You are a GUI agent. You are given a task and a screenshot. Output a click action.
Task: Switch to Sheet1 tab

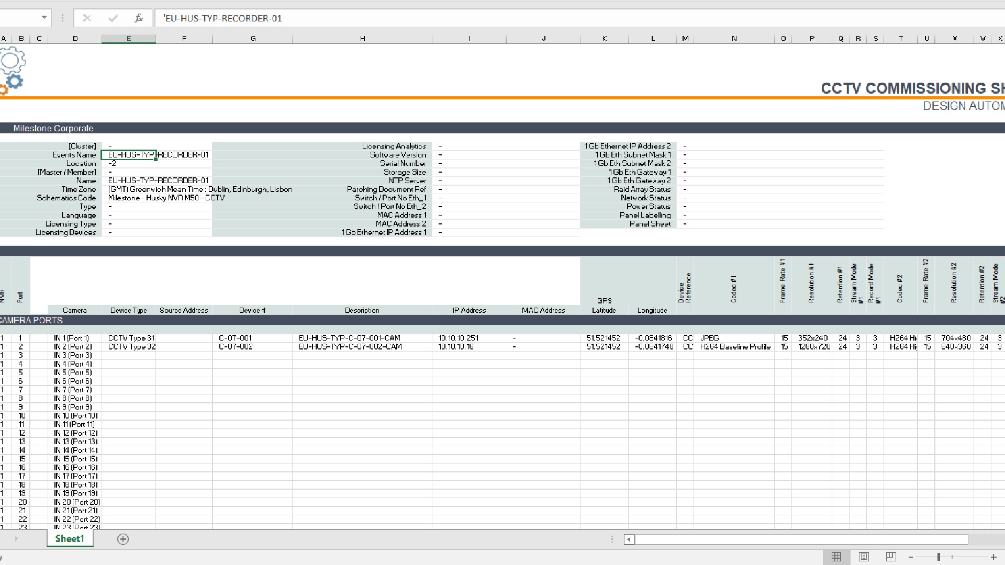(x=70, y=539)
